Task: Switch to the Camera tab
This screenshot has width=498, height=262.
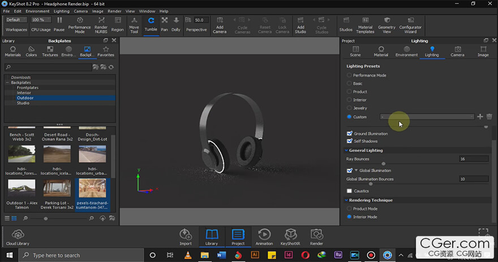Action: (457, 51)
